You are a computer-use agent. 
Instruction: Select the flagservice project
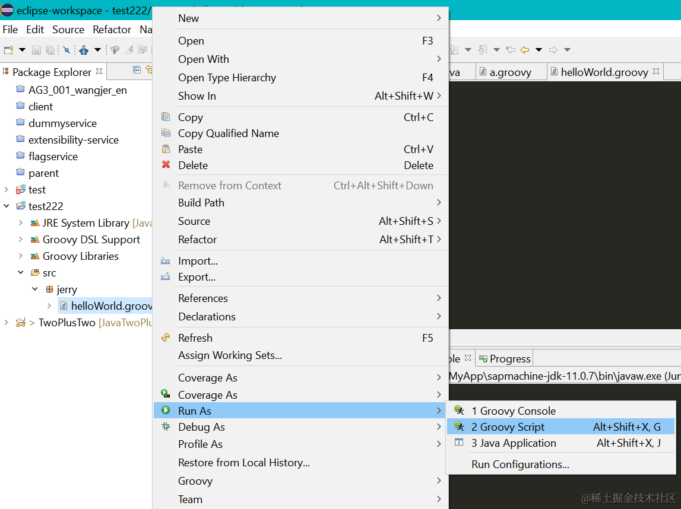(x=53, y=157)
